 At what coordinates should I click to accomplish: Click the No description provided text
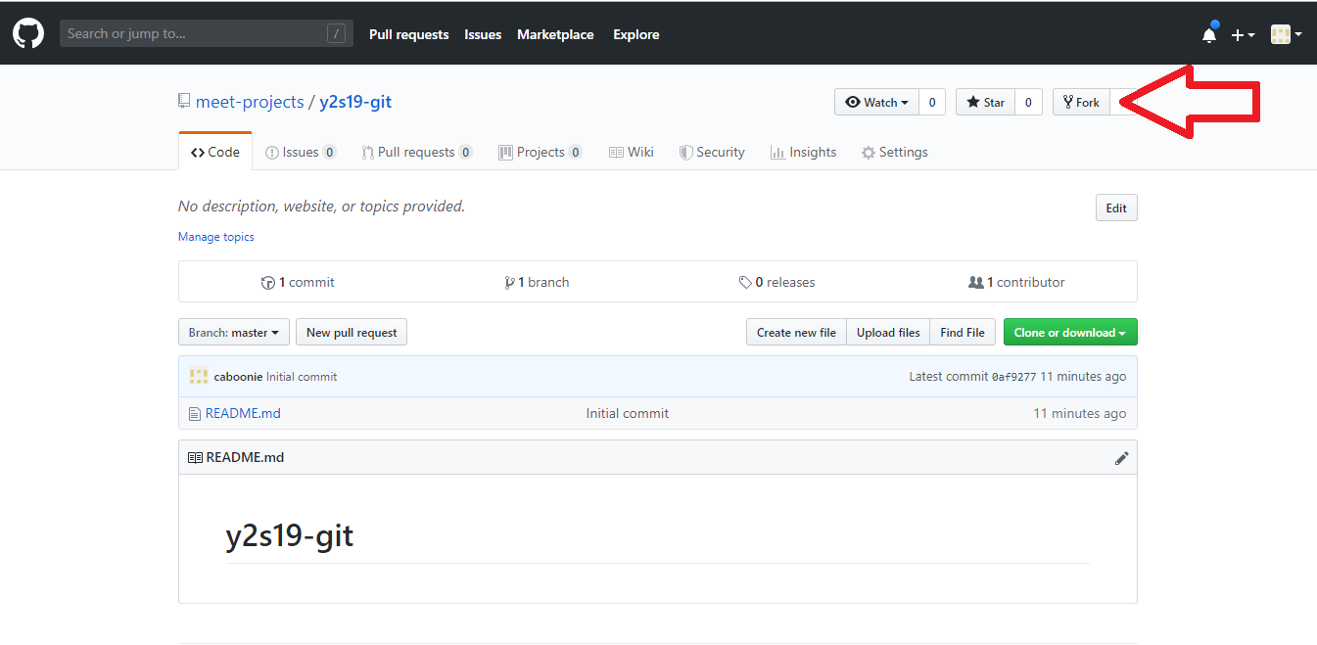(321, 207)
